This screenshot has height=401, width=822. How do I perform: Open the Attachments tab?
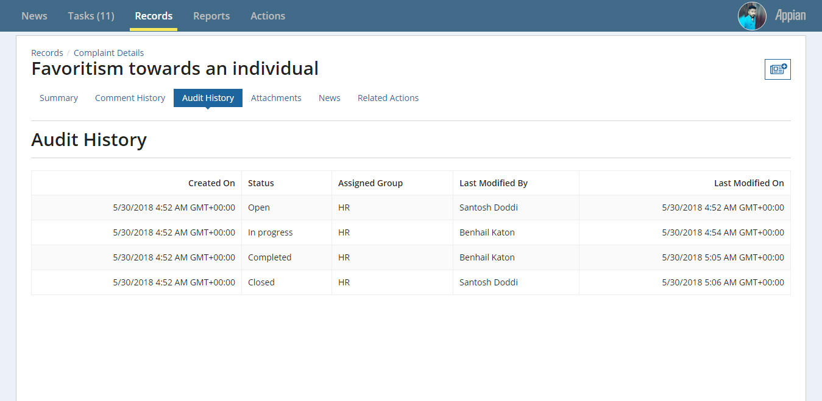276,98
